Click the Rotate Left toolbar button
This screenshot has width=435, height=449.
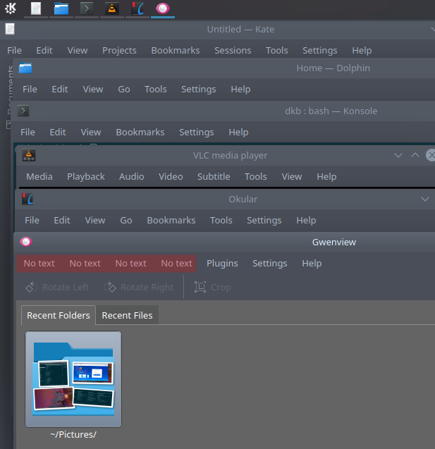tap(57, 287)
